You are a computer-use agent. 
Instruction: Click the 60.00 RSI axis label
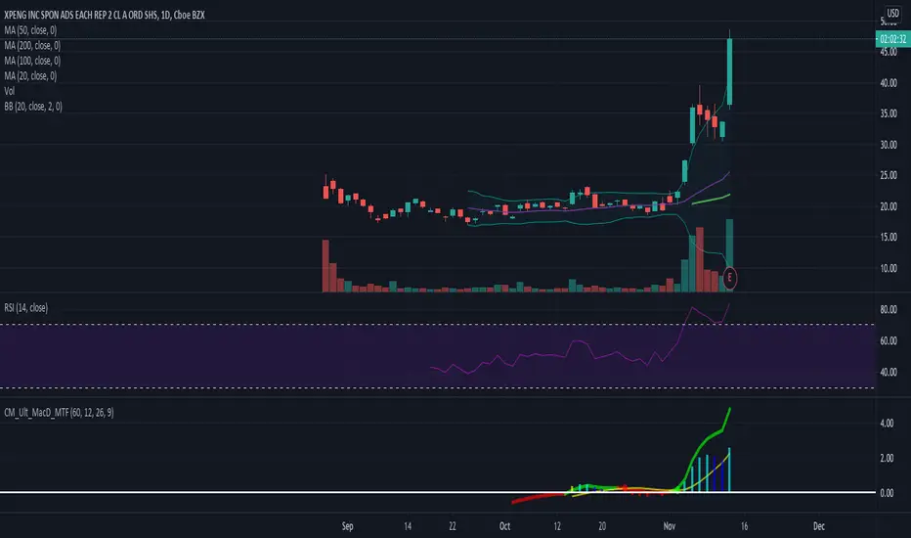[889, 340]
